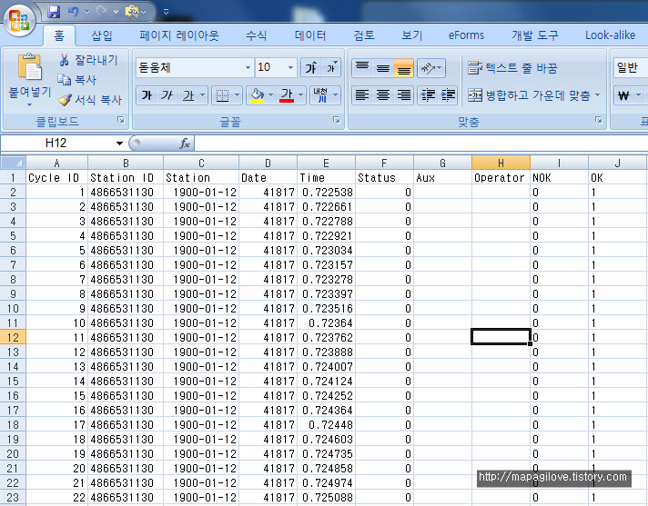The image size is (648, 506).
Task: Open the 글꼴 dialog launcher
Action: coord(337,120)
